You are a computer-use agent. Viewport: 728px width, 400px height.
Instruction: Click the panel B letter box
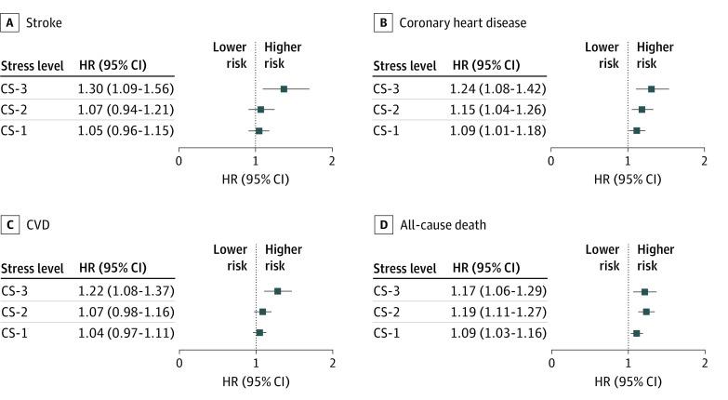tap(382, 17)
